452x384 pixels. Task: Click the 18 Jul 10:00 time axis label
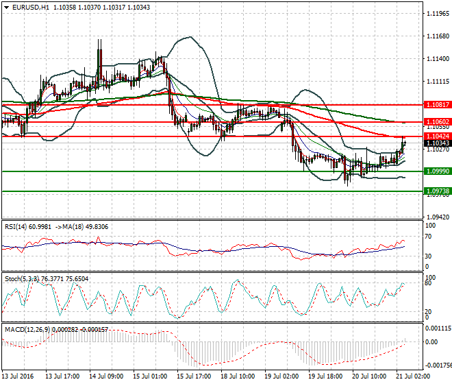coord(238,376)
